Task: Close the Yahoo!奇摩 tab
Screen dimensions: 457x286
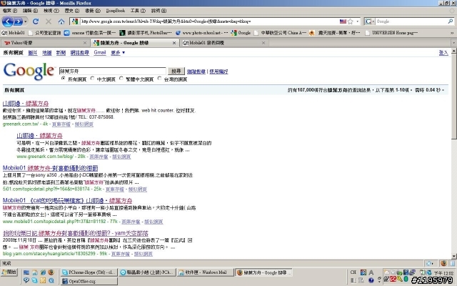Action: pyautogui.click(x=85, y=43)
